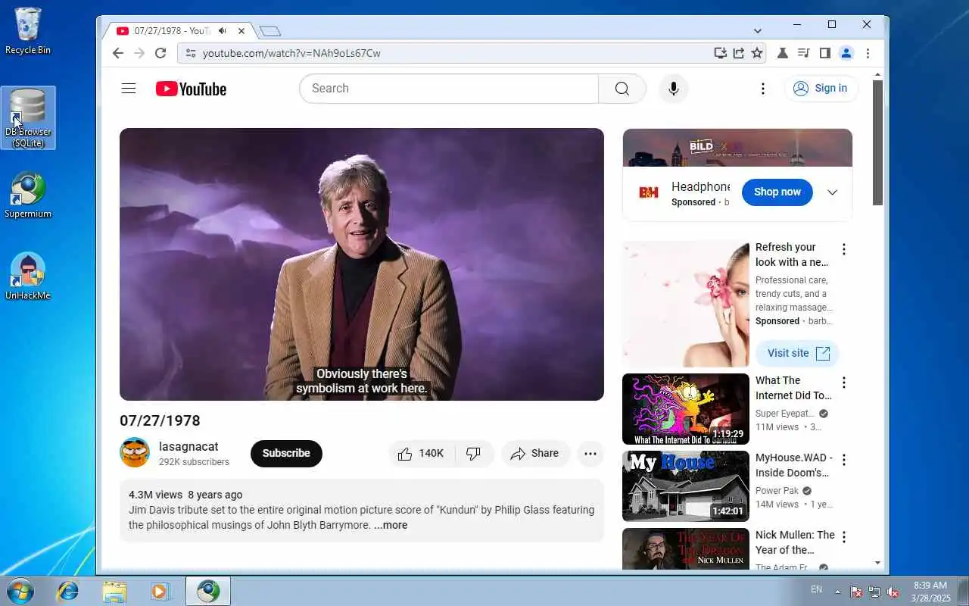The height and width of the screenshot is (606, 969).
Task: Open options for Nick Mullen video
Action: pos(844,537)
